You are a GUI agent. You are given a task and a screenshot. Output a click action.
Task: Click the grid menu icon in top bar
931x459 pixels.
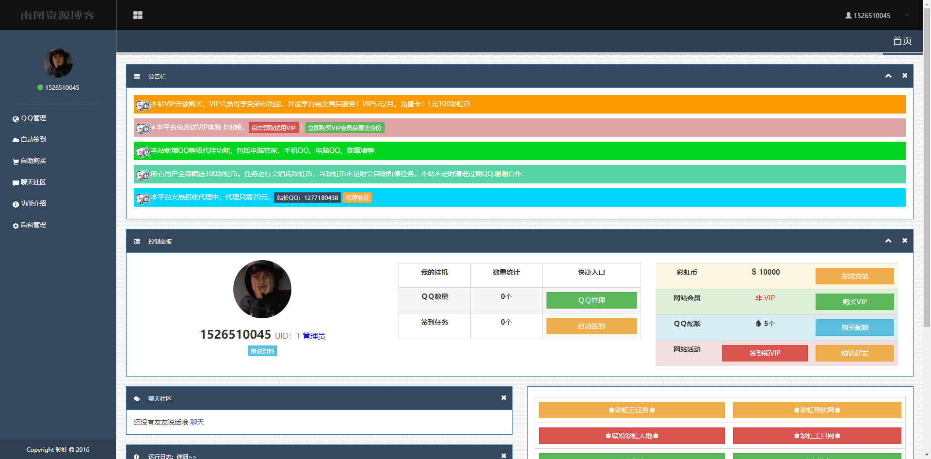(138, 15)
